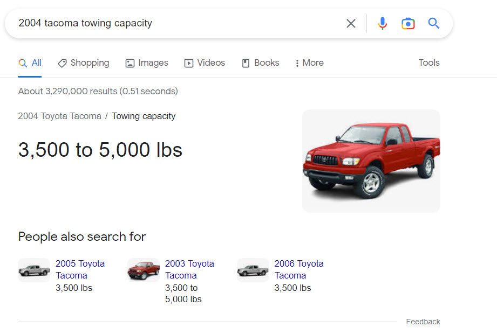Image resolution: width=497 pixels, height=334 pixels.
Task: Clear the search box with the X icon
Action: pyautogui.click(x=351, y=23)
